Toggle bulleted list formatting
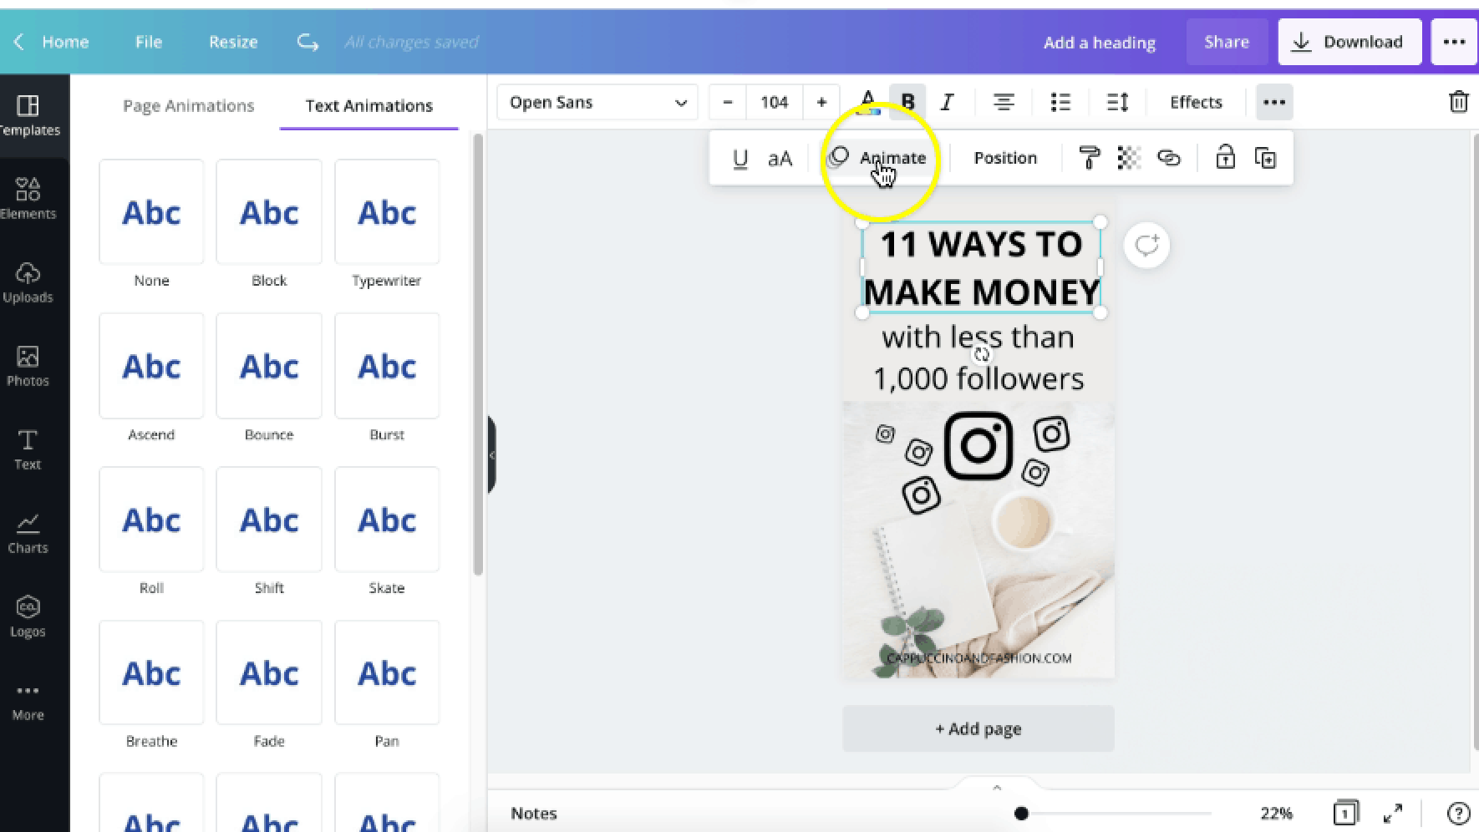This screenshot has width=1479, height=832. coord(1060,102)
